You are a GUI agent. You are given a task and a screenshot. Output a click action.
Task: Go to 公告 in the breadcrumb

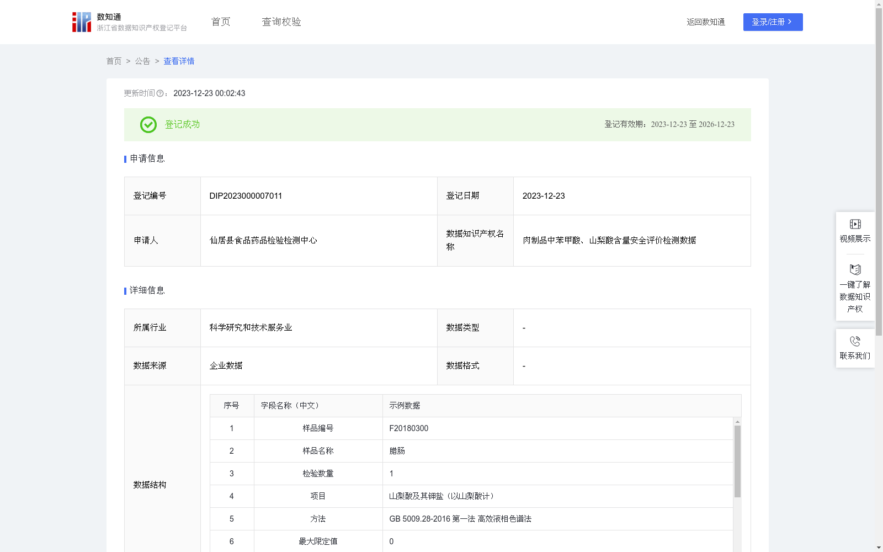(x=142, y=61)
